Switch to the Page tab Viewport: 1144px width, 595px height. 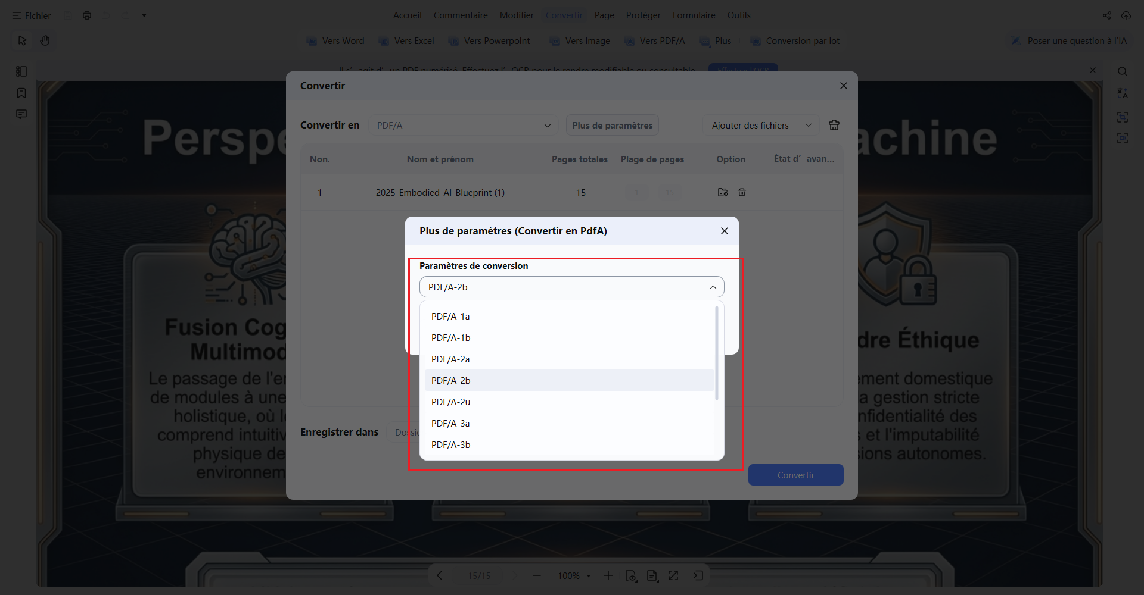(604, 15)
